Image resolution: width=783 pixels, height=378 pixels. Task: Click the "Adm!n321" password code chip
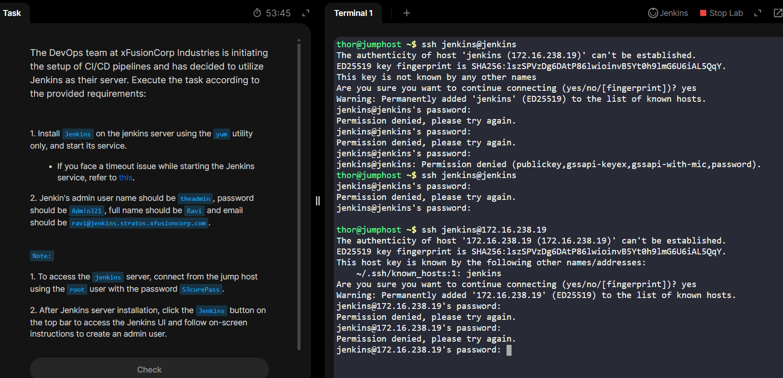pos(86,211)
